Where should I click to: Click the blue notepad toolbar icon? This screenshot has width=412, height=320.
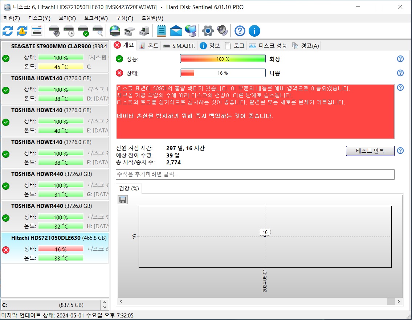click(161, 31)
